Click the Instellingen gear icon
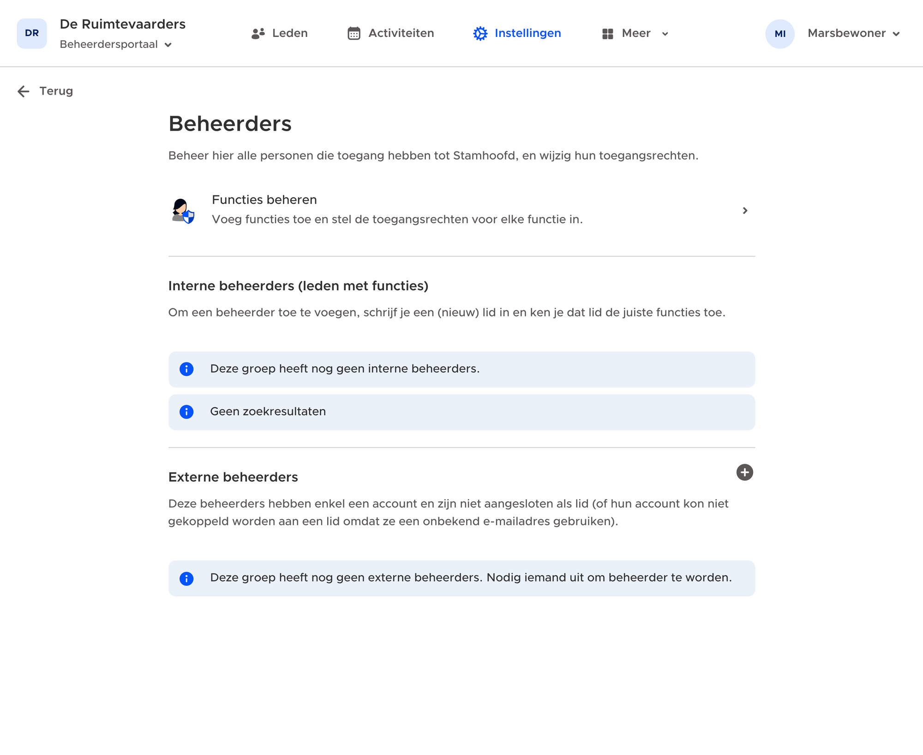The height and width of the screenshot is (755, 923). [x=480, y=33]
